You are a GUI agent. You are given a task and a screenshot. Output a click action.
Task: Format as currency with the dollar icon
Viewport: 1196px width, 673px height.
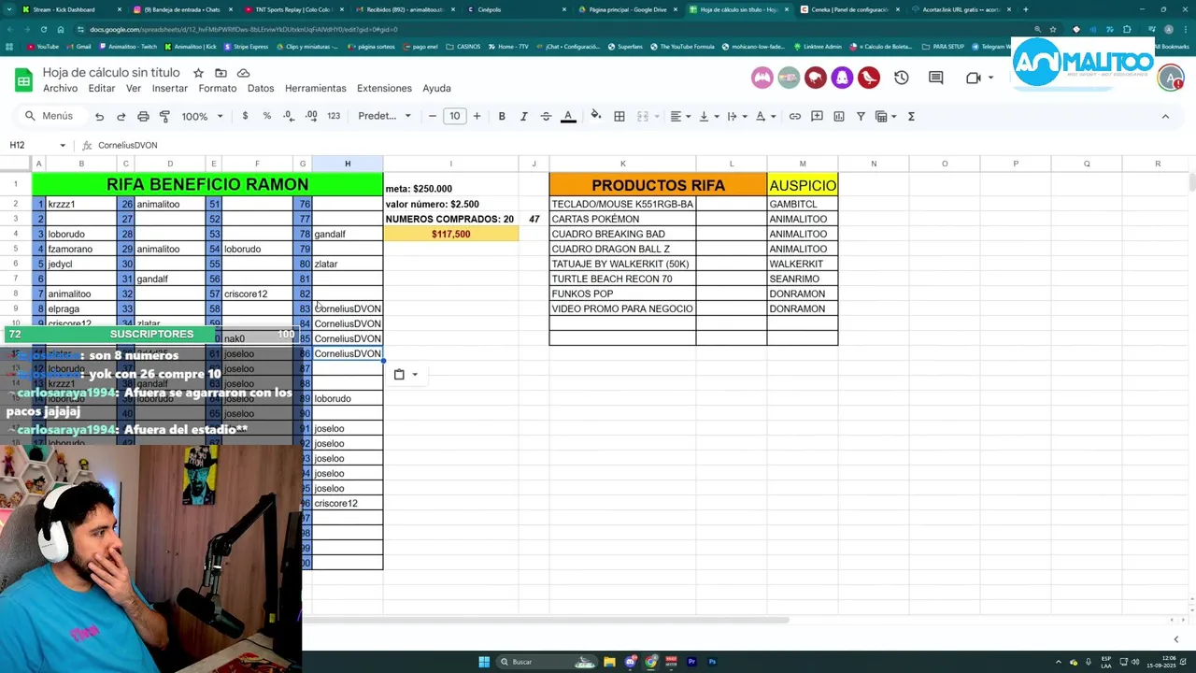pyautogui.click(x=245, y=116)
